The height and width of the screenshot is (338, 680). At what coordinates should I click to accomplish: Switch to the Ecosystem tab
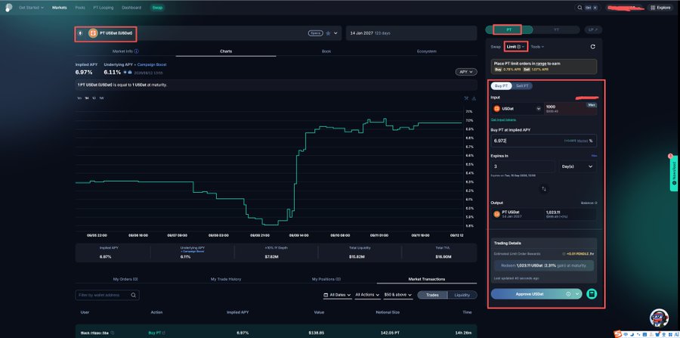427,51
